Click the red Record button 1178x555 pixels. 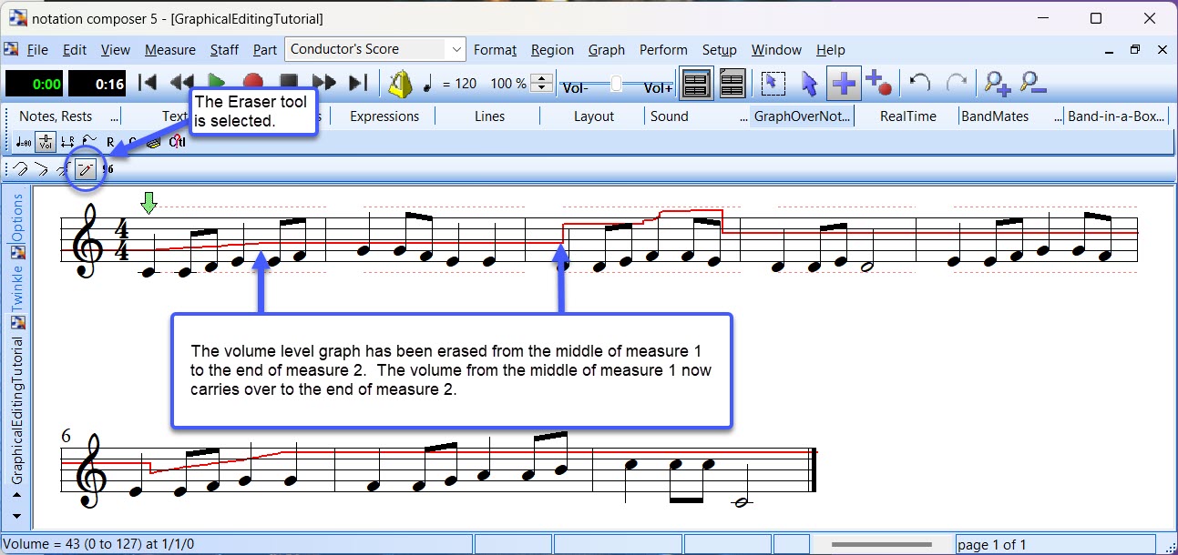pos(252,84)
